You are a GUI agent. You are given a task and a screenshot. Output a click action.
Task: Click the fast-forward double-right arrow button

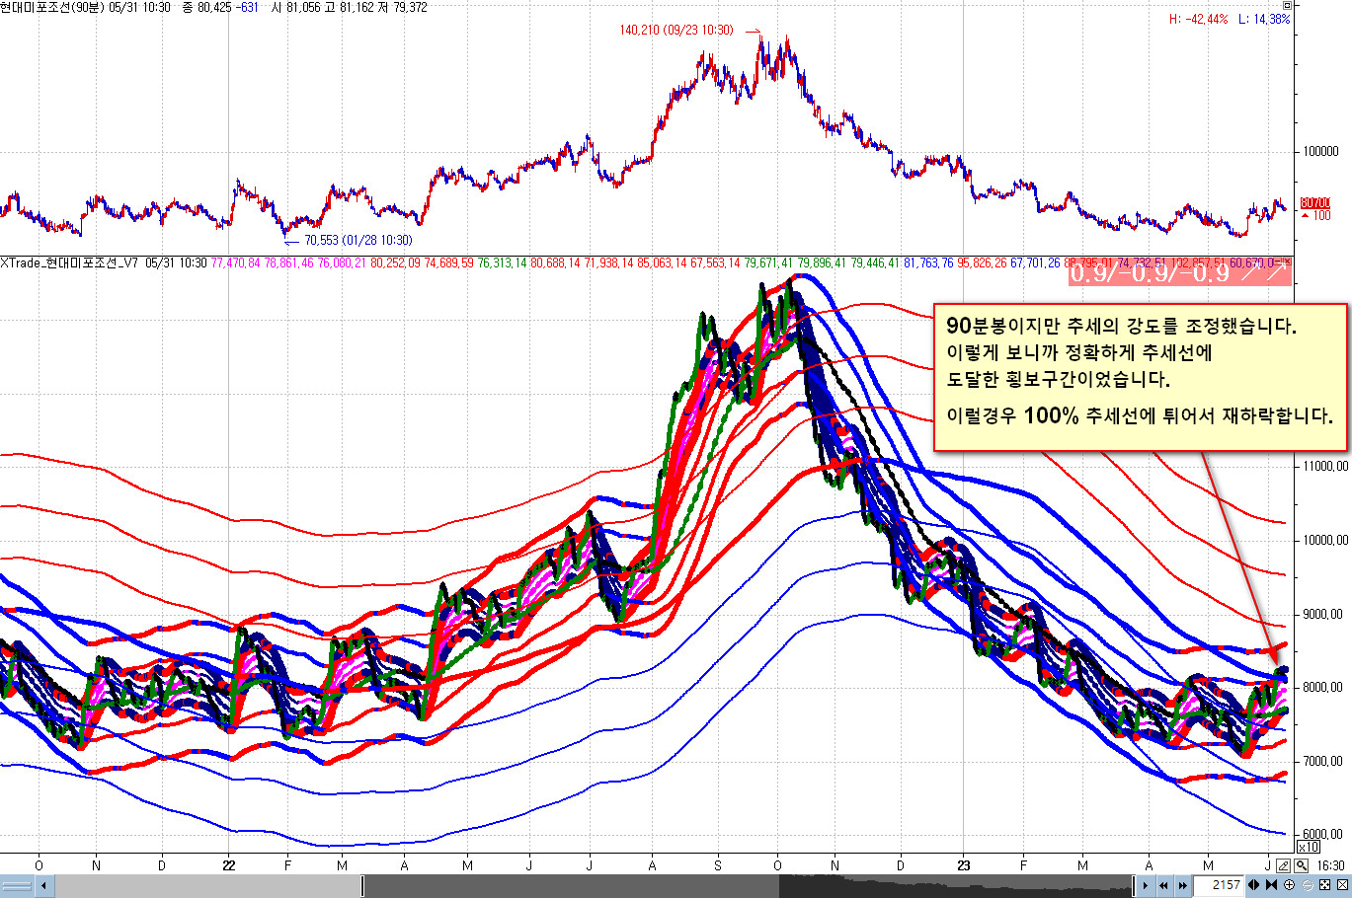1181,885
